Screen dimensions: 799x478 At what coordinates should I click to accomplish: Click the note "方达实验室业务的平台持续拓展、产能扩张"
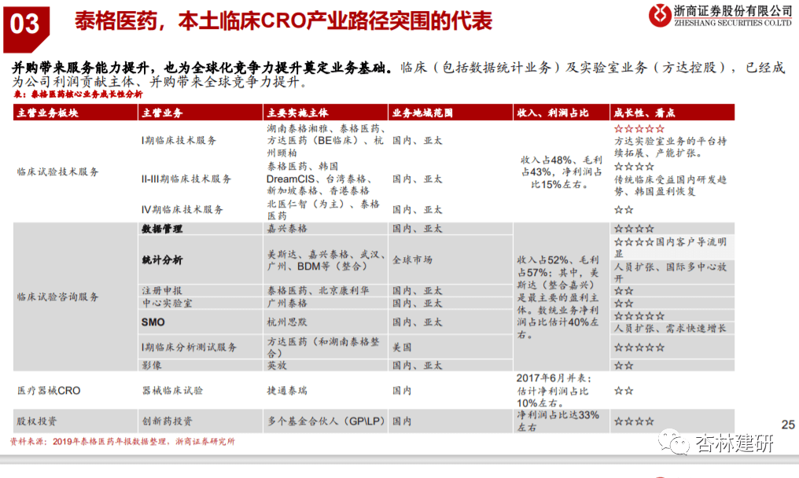tap(670, 147)
